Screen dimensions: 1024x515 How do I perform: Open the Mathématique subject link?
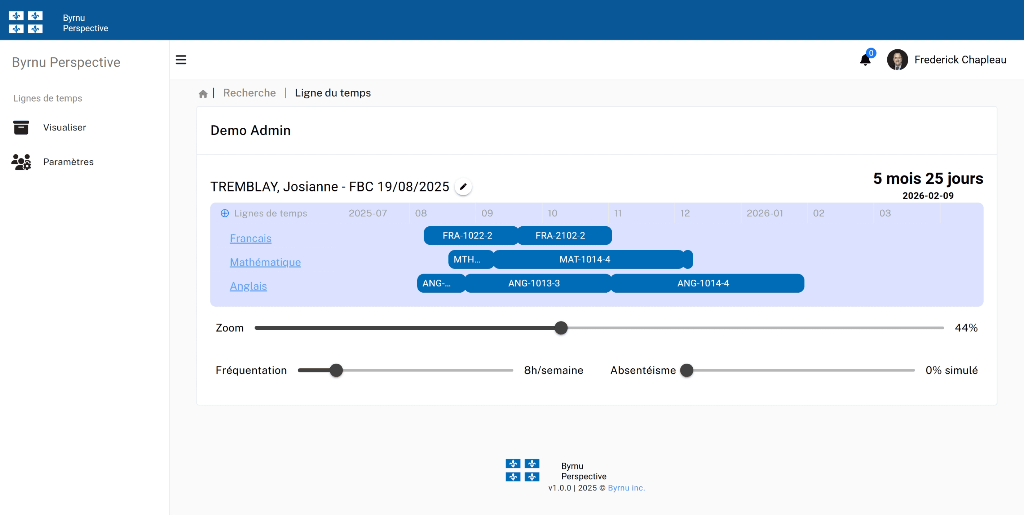tap(265, 262)
